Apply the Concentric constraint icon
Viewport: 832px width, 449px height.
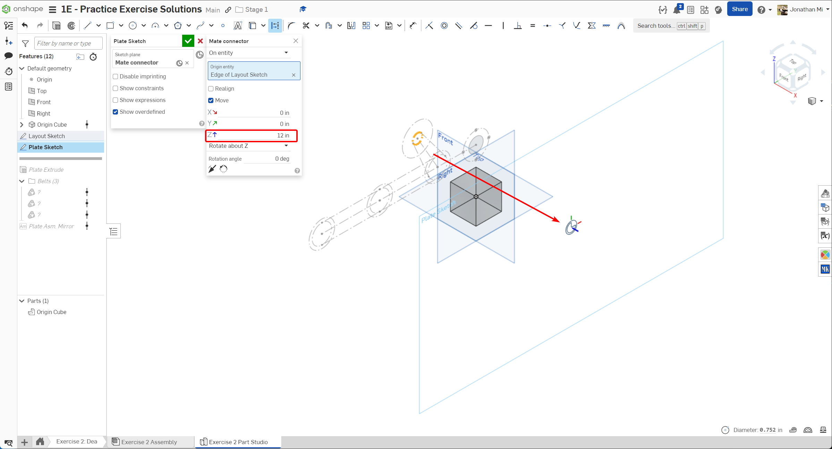tap(444, 25)
